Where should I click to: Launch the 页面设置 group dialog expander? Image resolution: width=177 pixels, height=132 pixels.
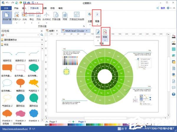[x=84, y=26]
